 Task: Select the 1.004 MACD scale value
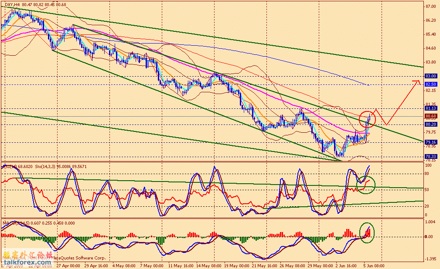[x=430, y=222]
